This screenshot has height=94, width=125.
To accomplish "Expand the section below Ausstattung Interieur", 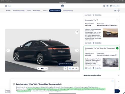I will coord(119,81).
